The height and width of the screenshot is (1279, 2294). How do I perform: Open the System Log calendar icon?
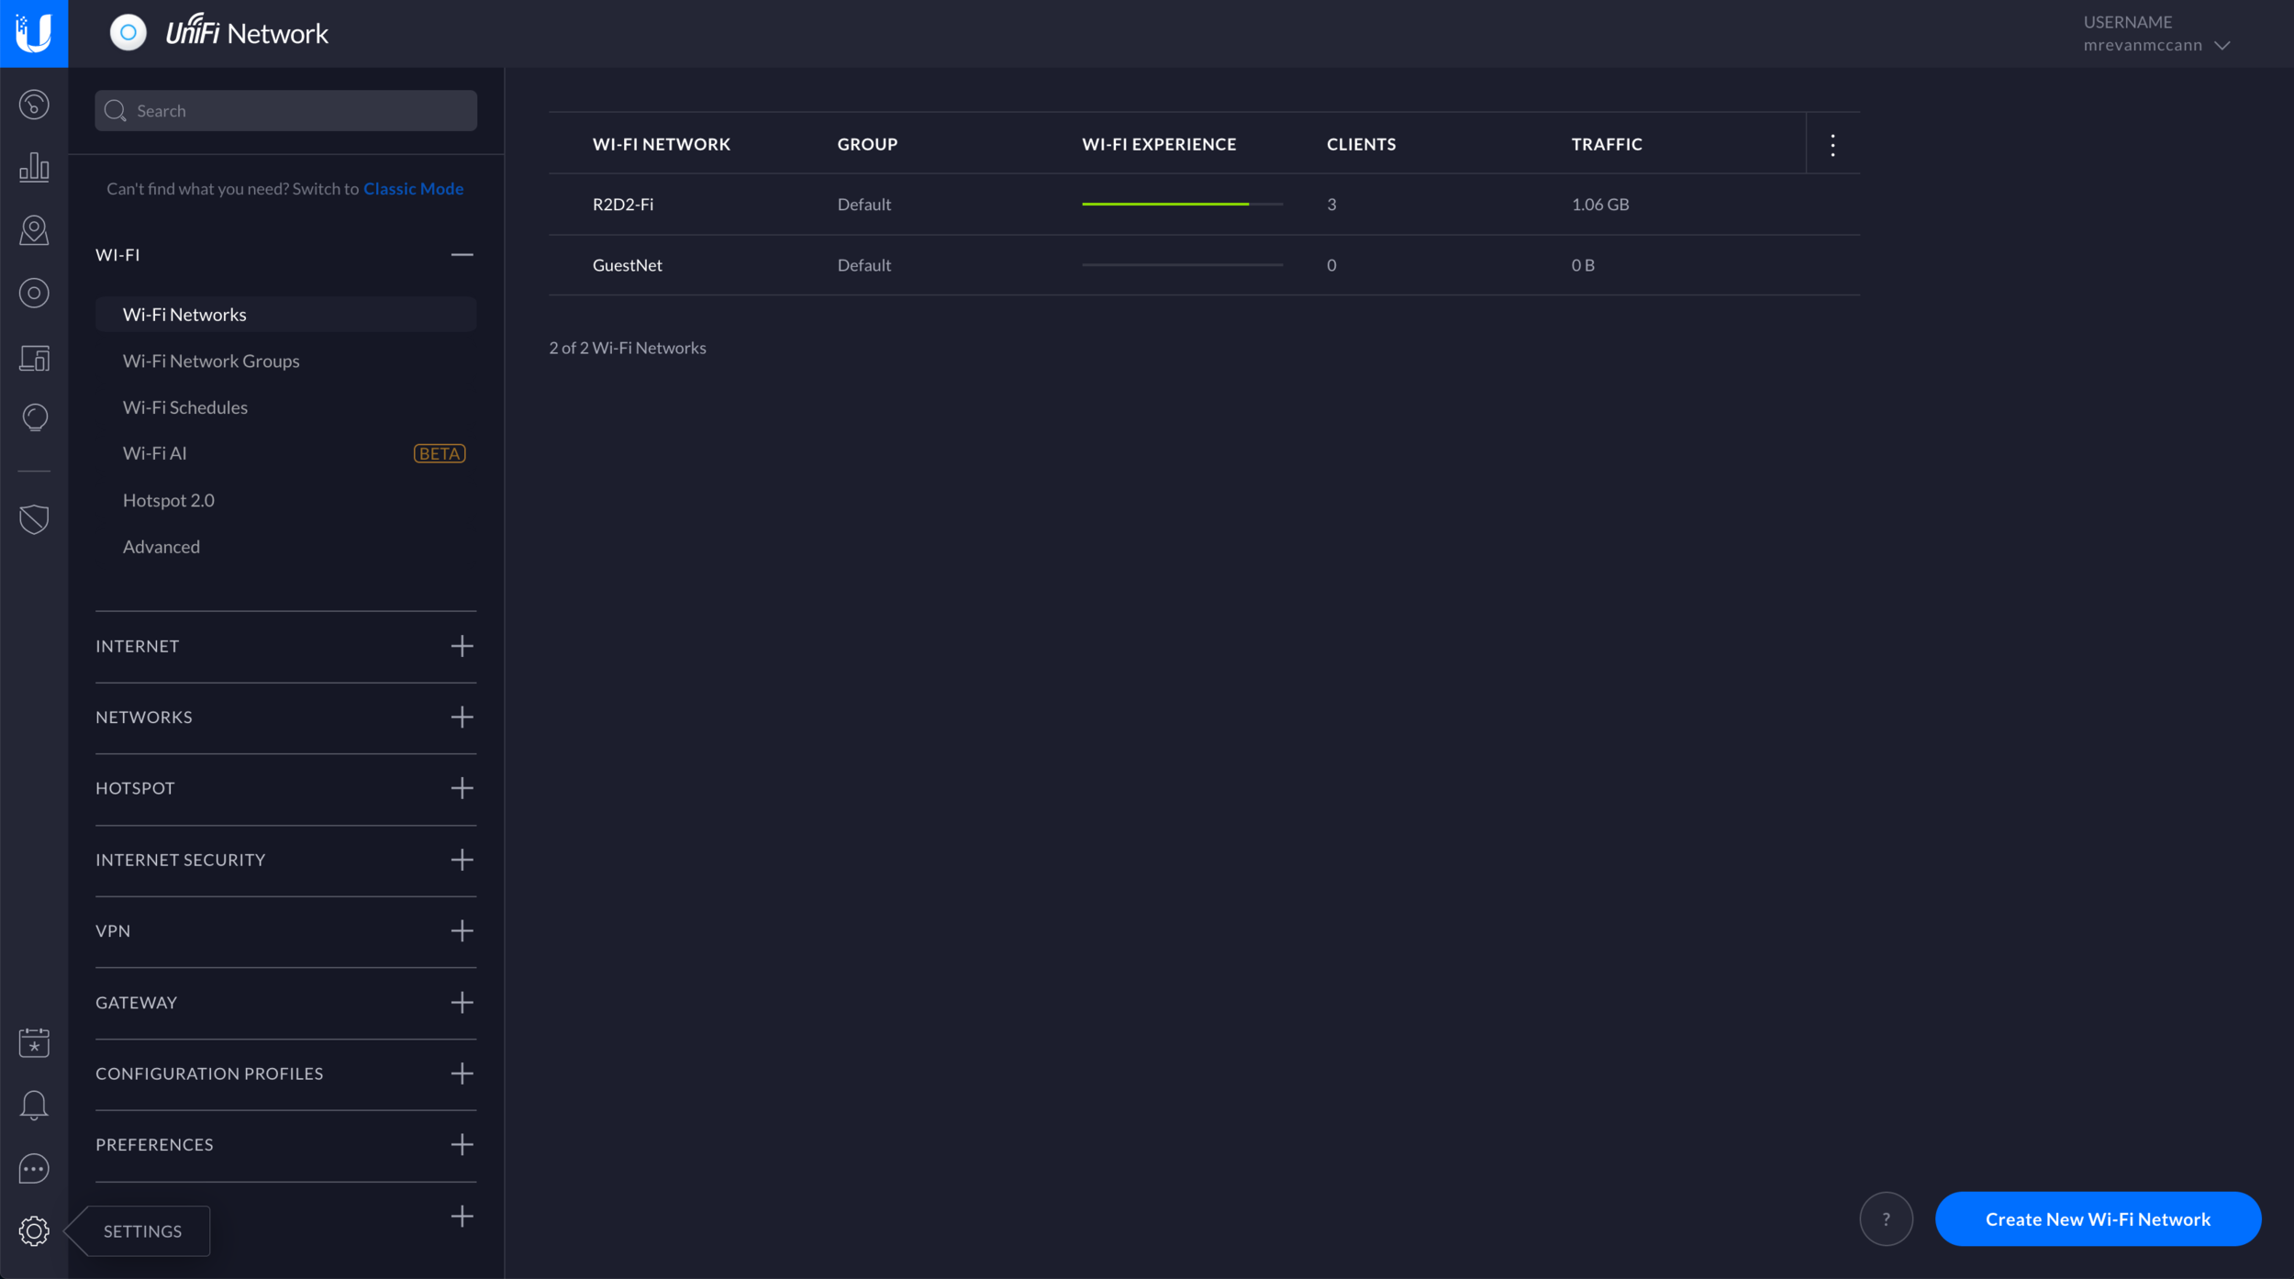34,1042
